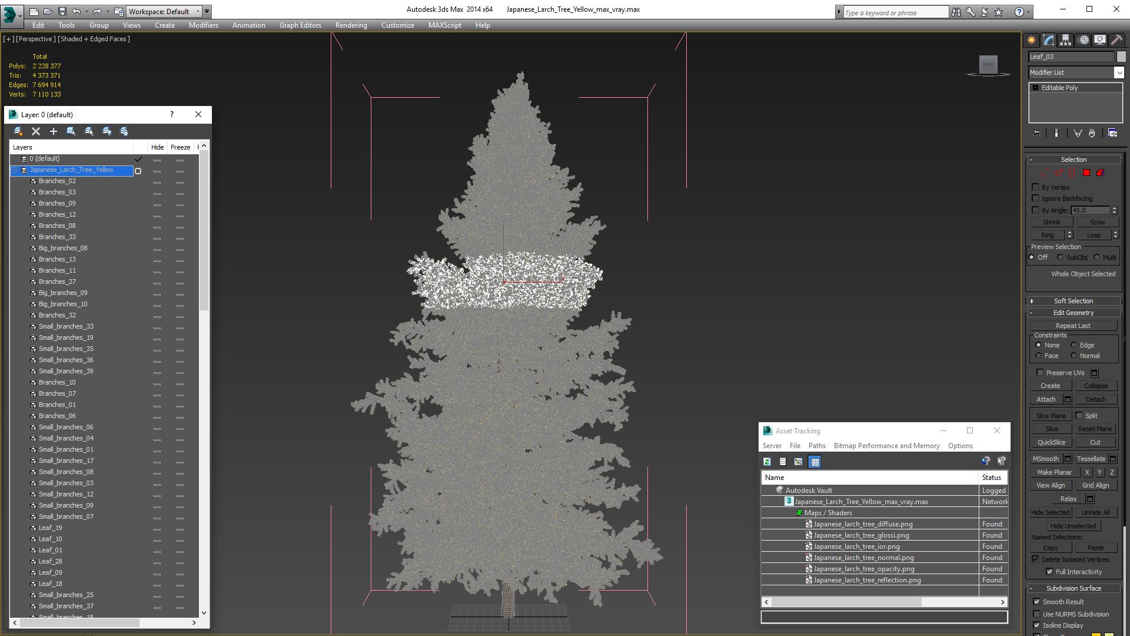Click the Collapse button in Edit Geometry
The height and width of the screenshot is (636, 1130).
click(x=1096, y=386)
